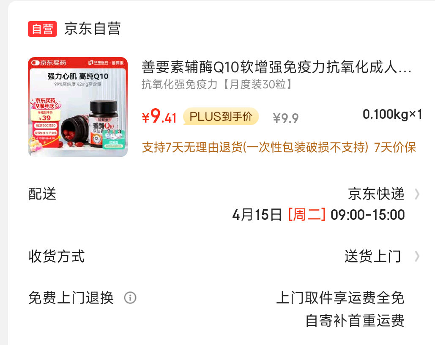Tap the red 自营 badge icon

point(42,29)
